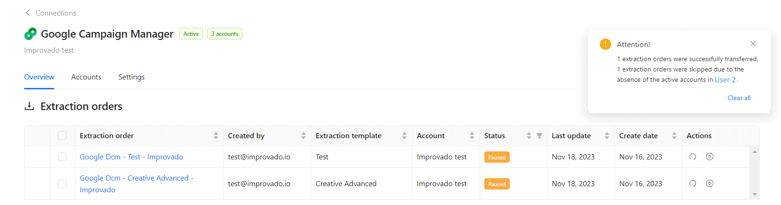Go back using the Connections chevron arrow
The width and height of the screenshot is (781, 205).
coord(27,13)
